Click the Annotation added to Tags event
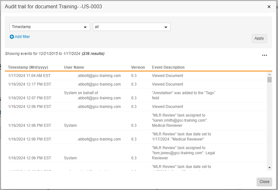This screenshot has height=190, width=278. click(x=183, y=95)
